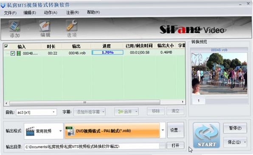Click the 输出大小 column header
The width and height of the screenshot is (253, 155).
(x=166, y=46)
